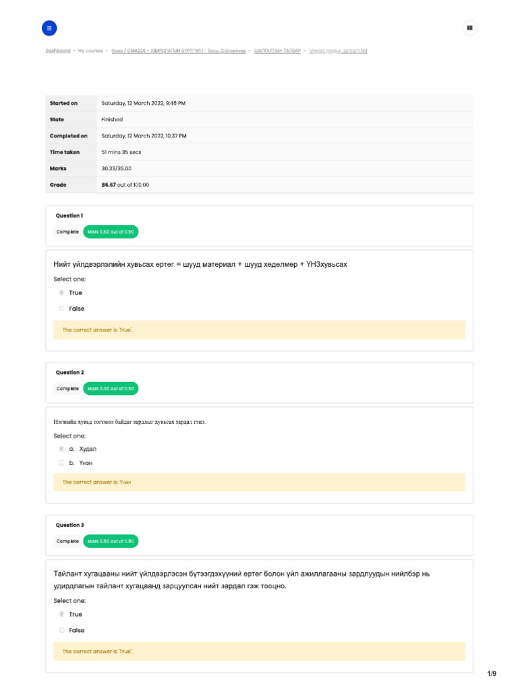Viewport: 518px width, 690px height.
Task: Go to Dashboard breadcrumb link
Action: click(x=57, y=51)
